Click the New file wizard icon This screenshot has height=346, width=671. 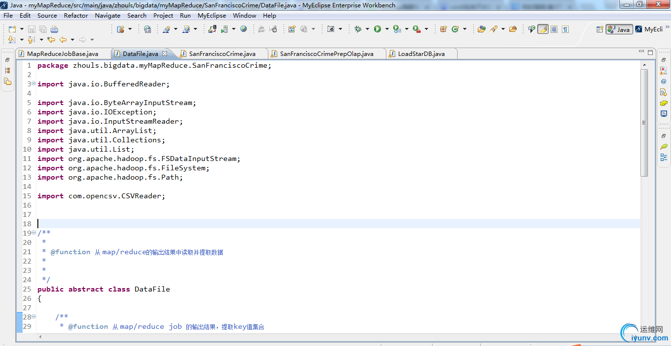(x=12, y=29)
